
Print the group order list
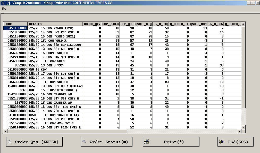point(171,142)
